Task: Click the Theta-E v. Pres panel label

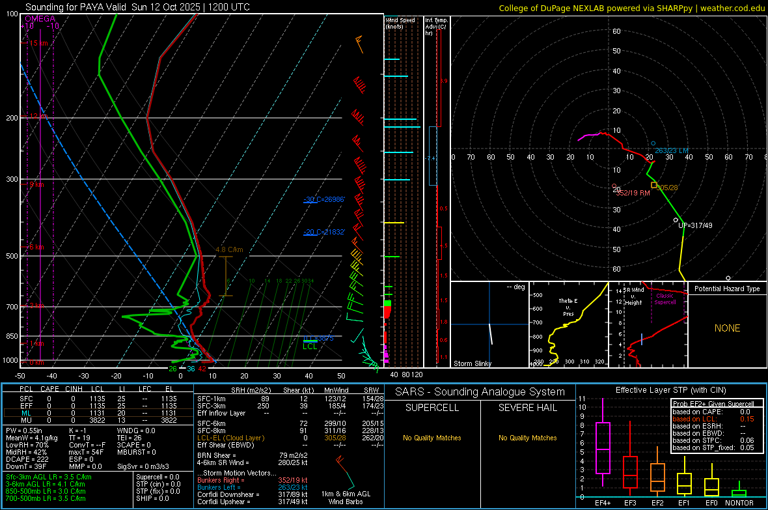Action: [x=568, y=307]
